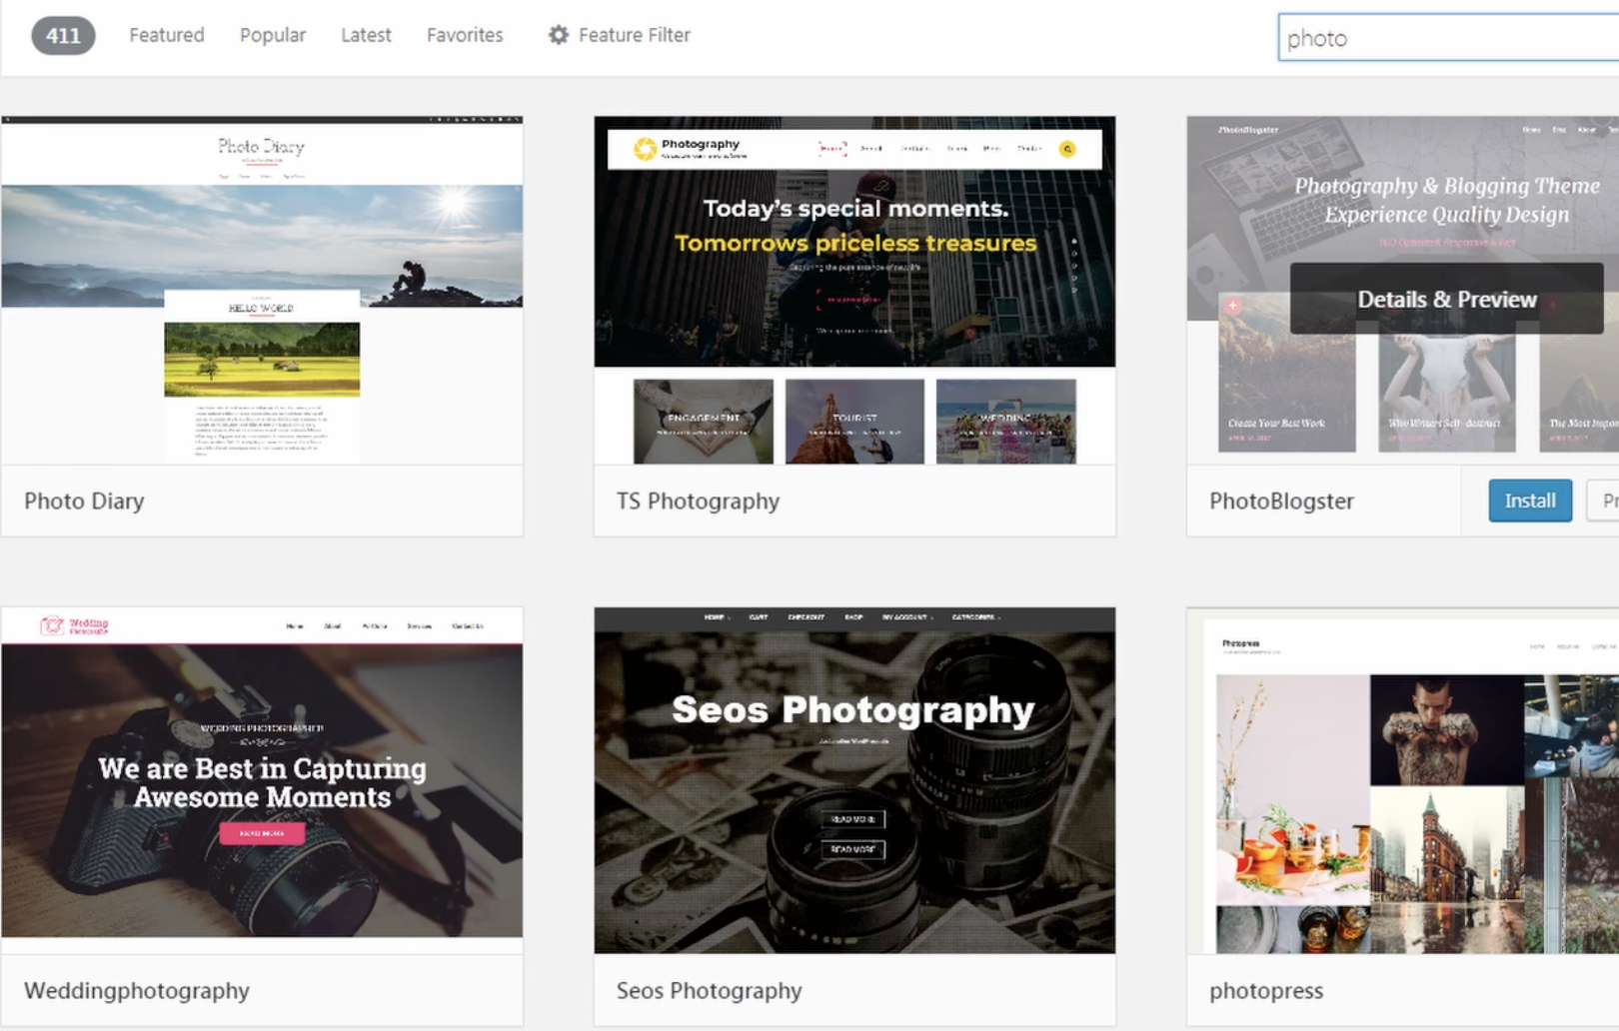This screenshot has height=1031, width=1619.
Task: Open the TS Photography theme thumbnail
Action: pyautogui.click(x=854, y=290)
